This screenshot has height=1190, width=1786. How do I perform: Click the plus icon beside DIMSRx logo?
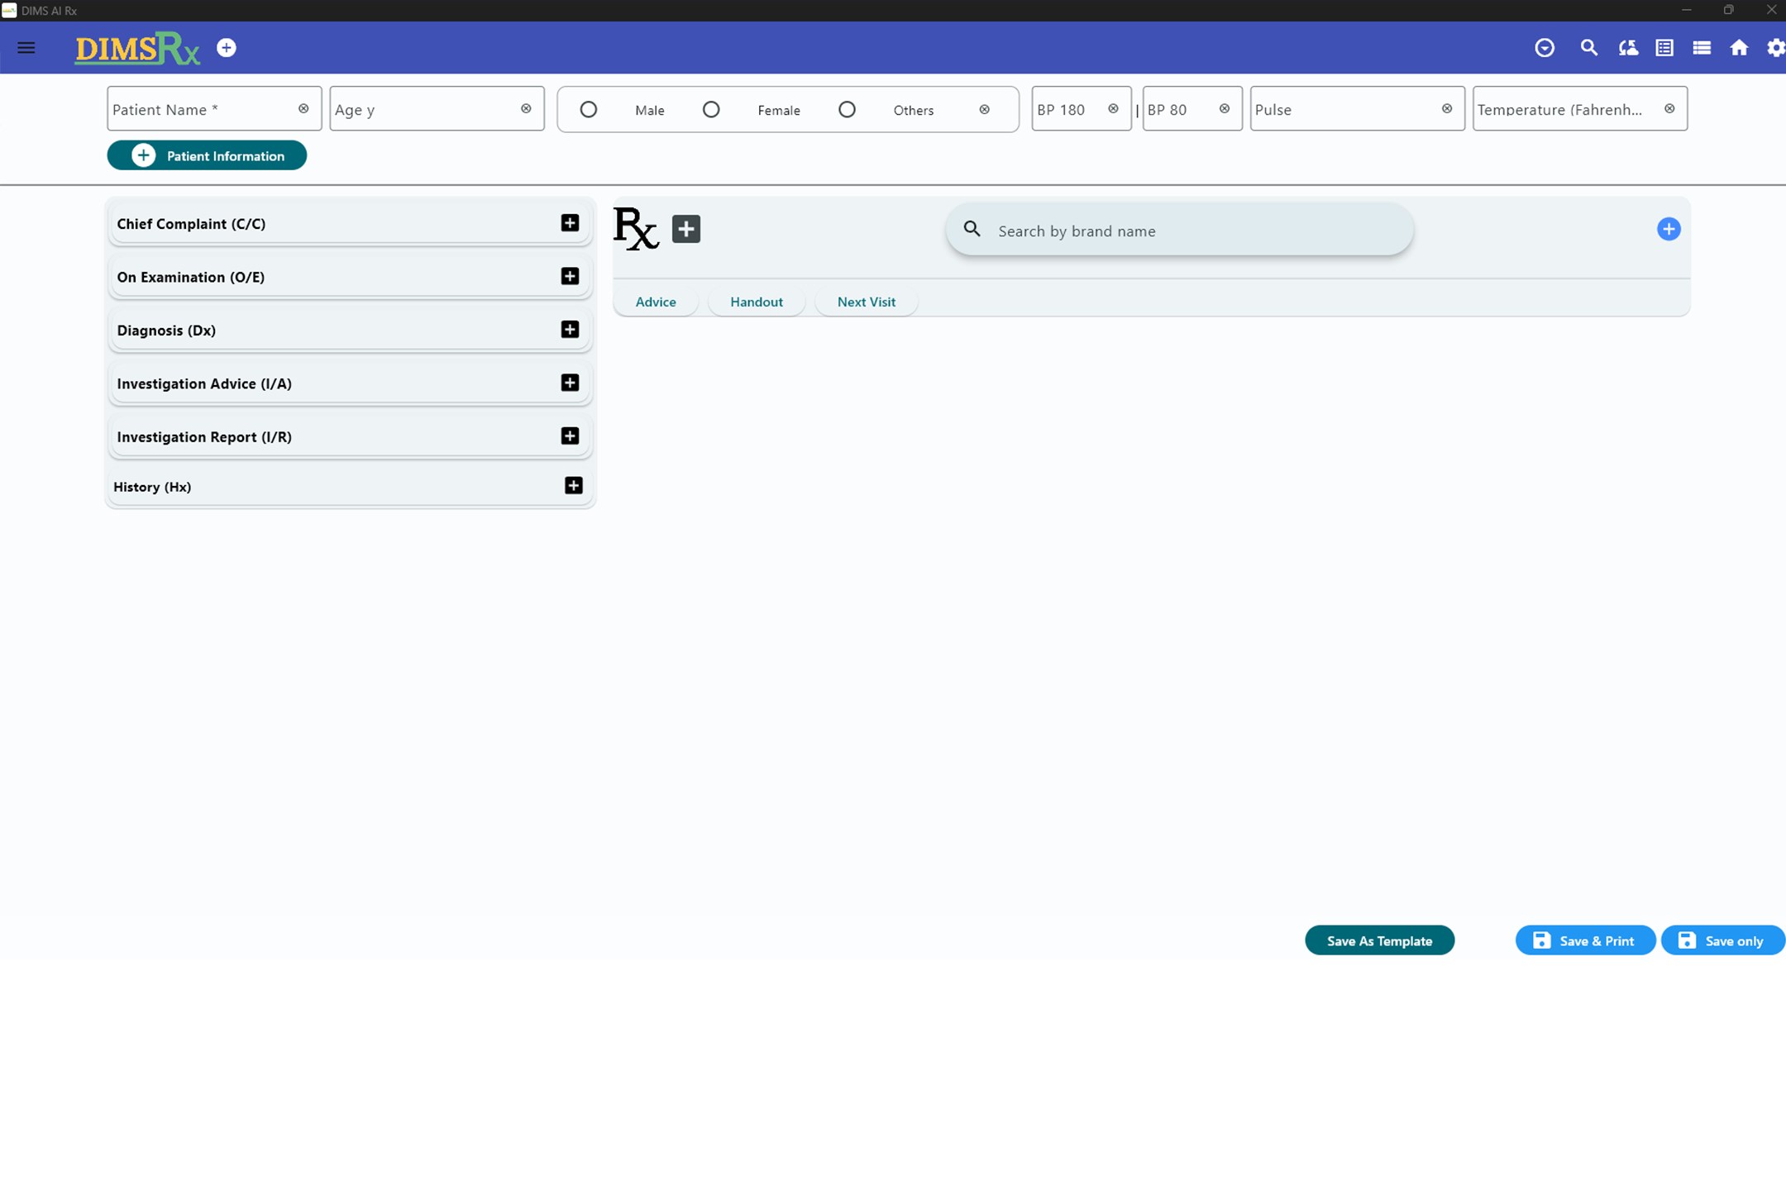pyautogui.click(x=227, y=48)
